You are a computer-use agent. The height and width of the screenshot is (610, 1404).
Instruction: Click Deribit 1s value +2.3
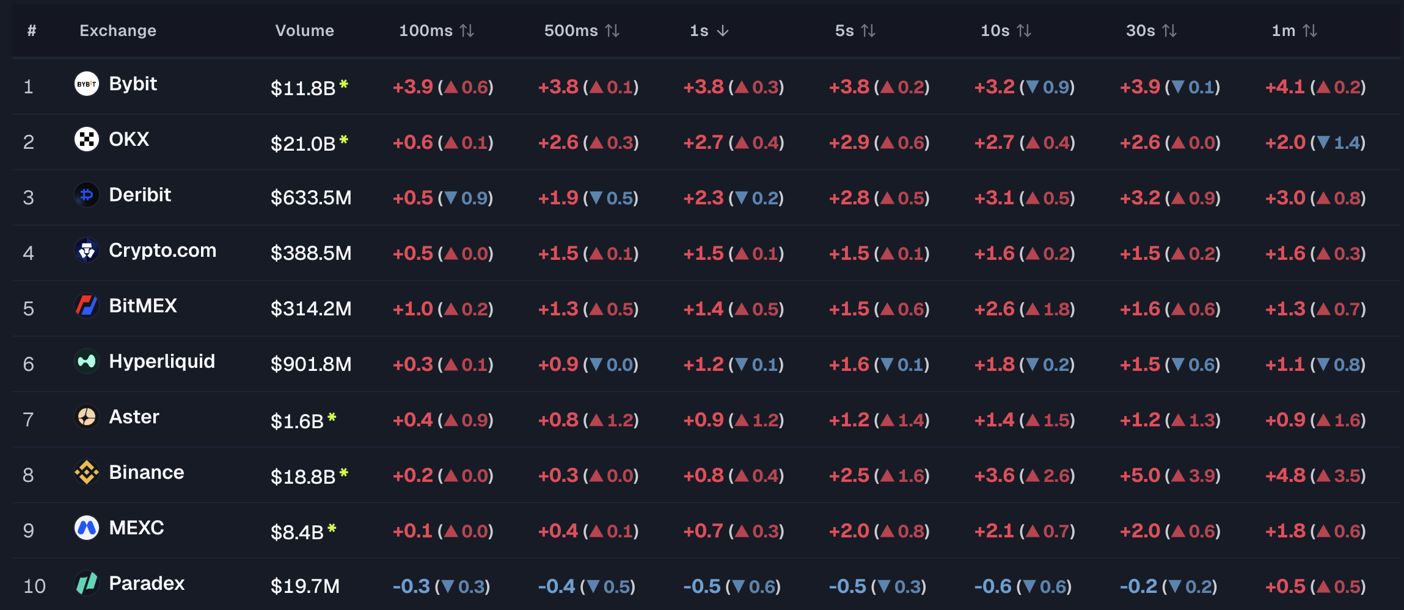tap(703, 198)
